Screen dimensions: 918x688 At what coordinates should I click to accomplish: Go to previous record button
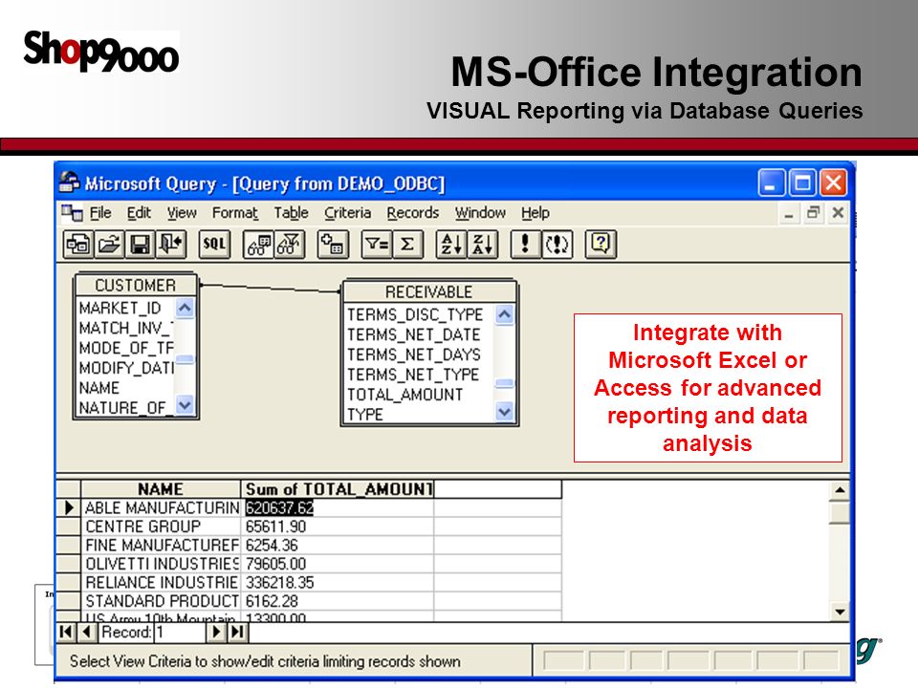point(87,632)
